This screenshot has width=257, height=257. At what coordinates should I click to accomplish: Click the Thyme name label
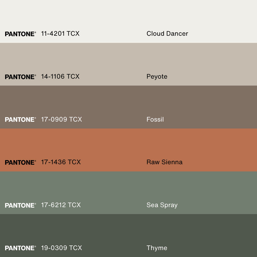[157, 248]
